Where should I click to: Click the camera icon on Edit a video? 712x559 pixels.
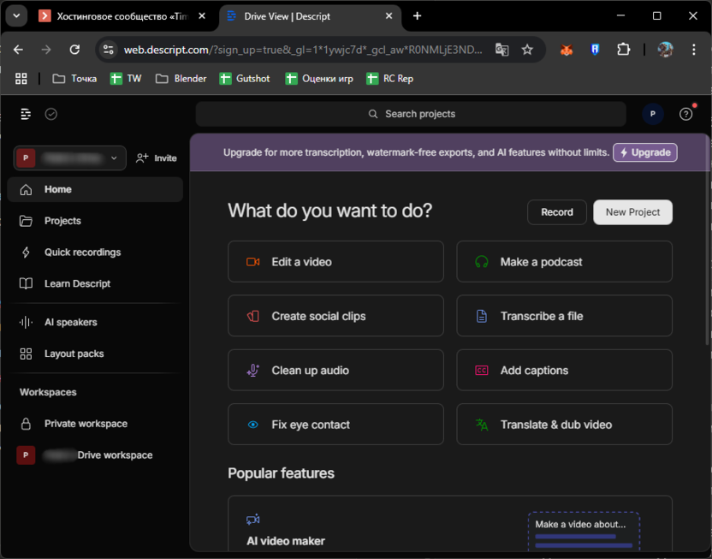pyautogui.click(x=253, y=262)
